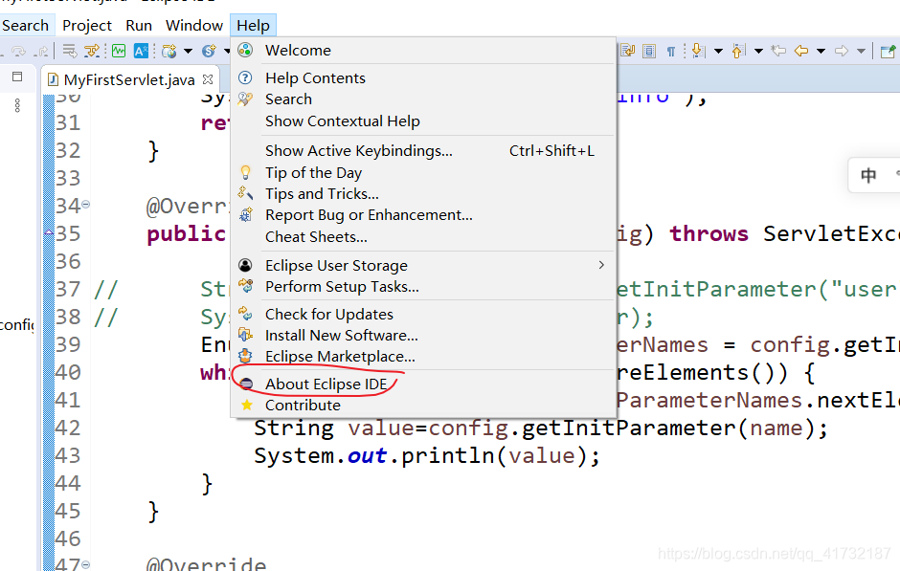Click the Perform Setup Tasks icon
This screenshot has width=900, height=571.
pos(246,286)
